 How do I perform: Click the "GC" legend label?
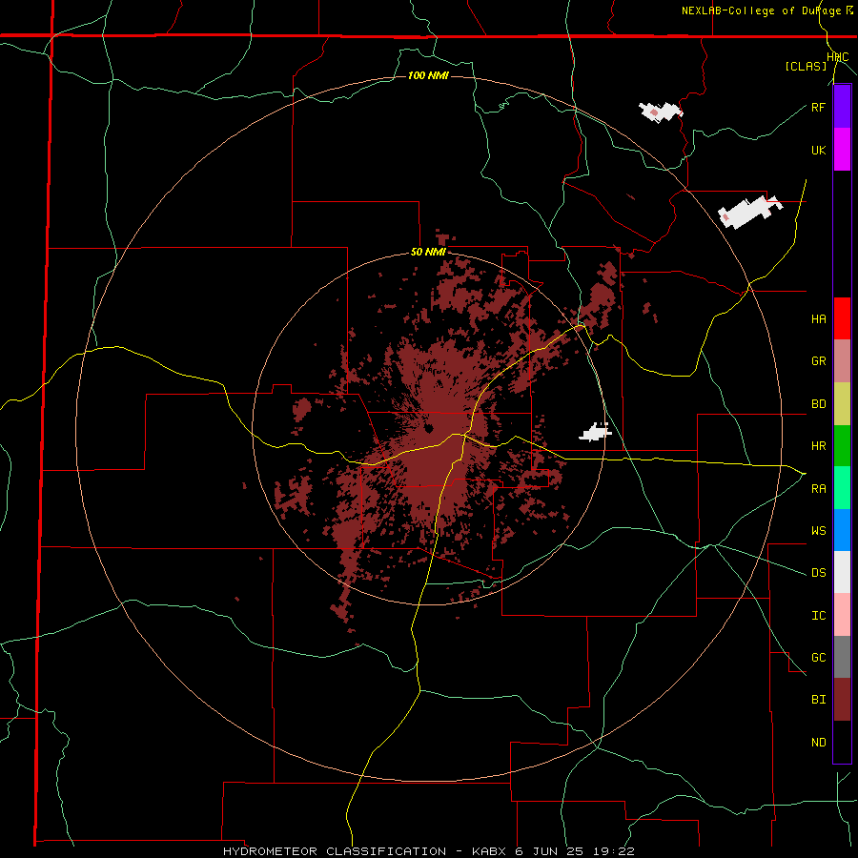coord(818,658)
